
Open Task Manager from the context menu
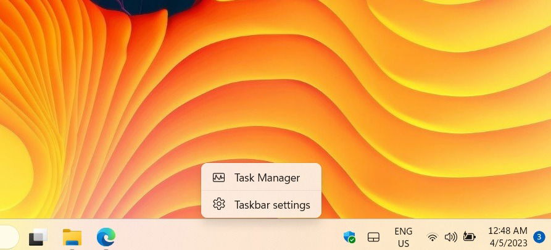tap(261, 178)
